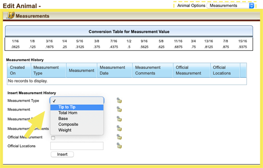Viewport: 263px width, 168px height.
Task: Click the .3125 conversion value
Action: (80, 47)
